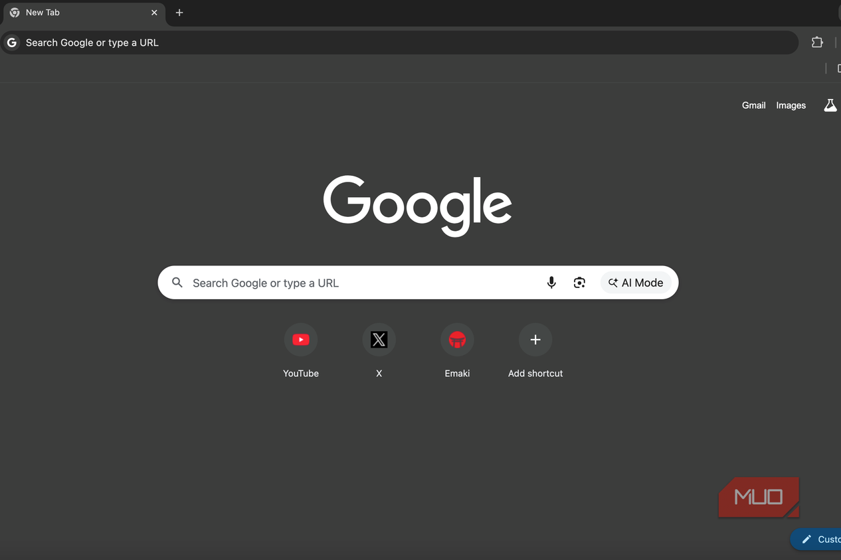The width and height of the screenshot is (841, 560).
Task: Open the Emaki shortcut icon
Action: coord(457,340)
